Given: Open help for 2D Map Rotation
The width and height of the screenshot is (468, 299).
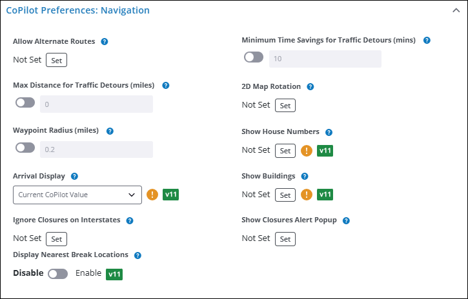Looking at the screenshot, I should click(x=310, y=87).
